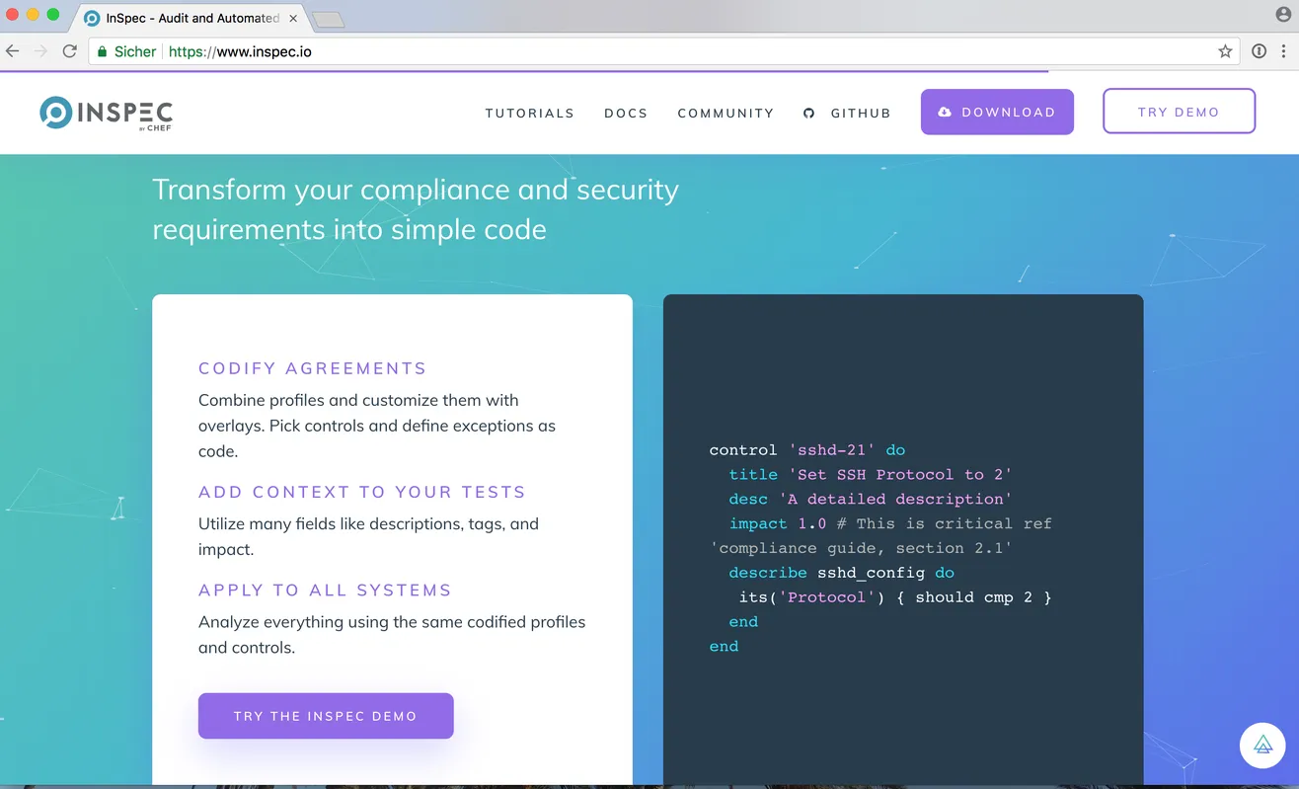1299x789 pixels.
Task: Click the code line "desc 'A detailed description'"
Action: (871, 499)
